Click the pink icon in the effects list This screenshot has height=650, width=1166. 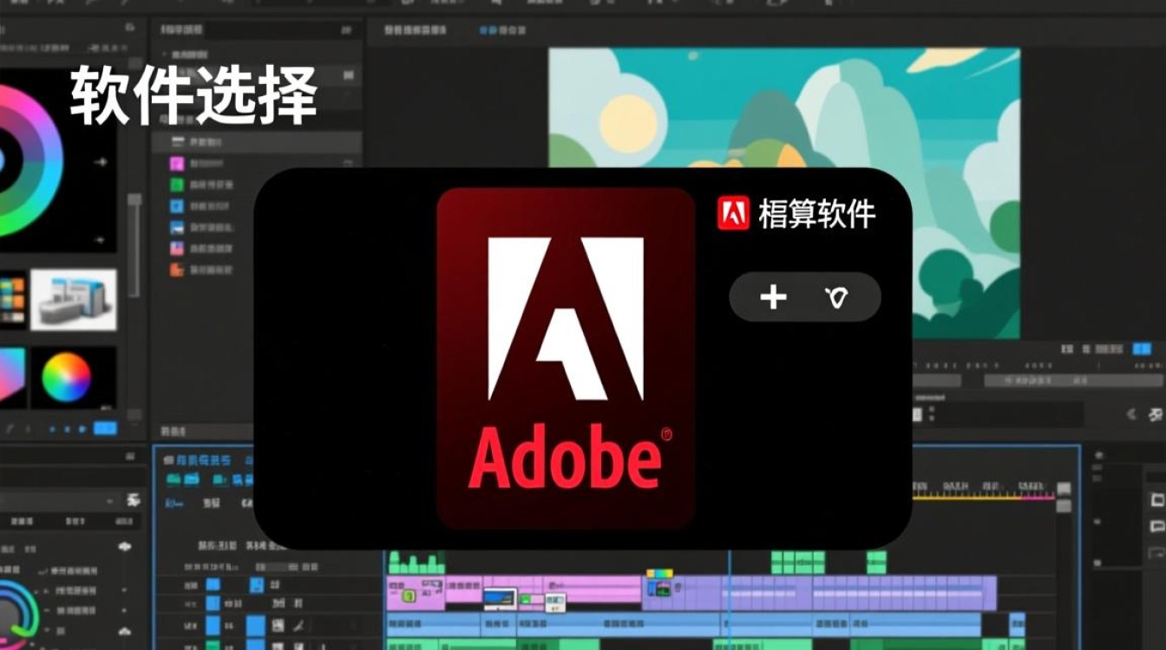click(177, 164)
